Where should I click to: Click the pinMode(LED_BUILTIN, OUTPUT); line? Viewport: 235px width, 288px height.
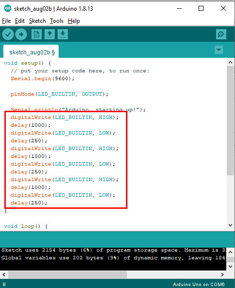pyautogui.click(x=60, y=94)
